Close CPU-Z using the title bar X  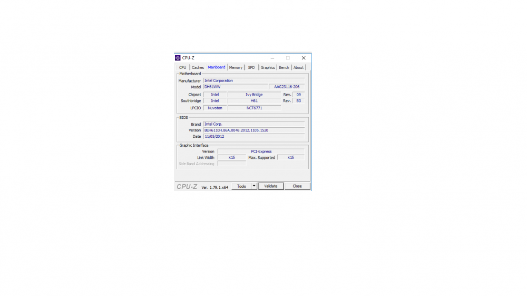304,58
